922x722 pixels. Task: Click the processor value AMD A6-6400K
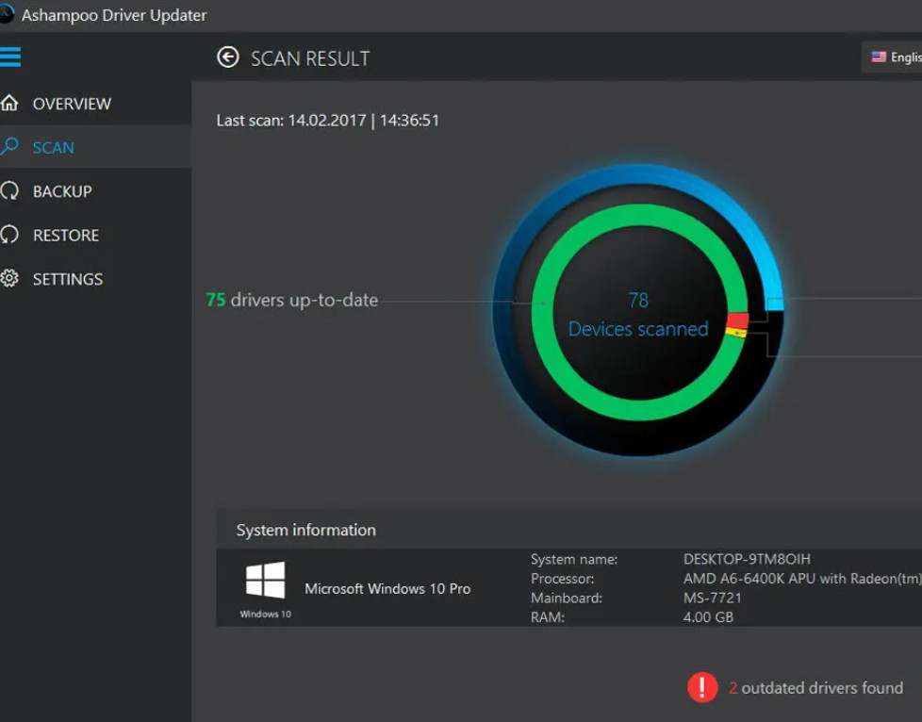coord(802,579)
